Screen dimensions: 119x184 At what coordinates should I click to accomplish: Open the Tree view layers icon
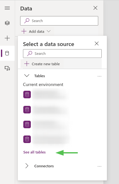coord(7,23)
